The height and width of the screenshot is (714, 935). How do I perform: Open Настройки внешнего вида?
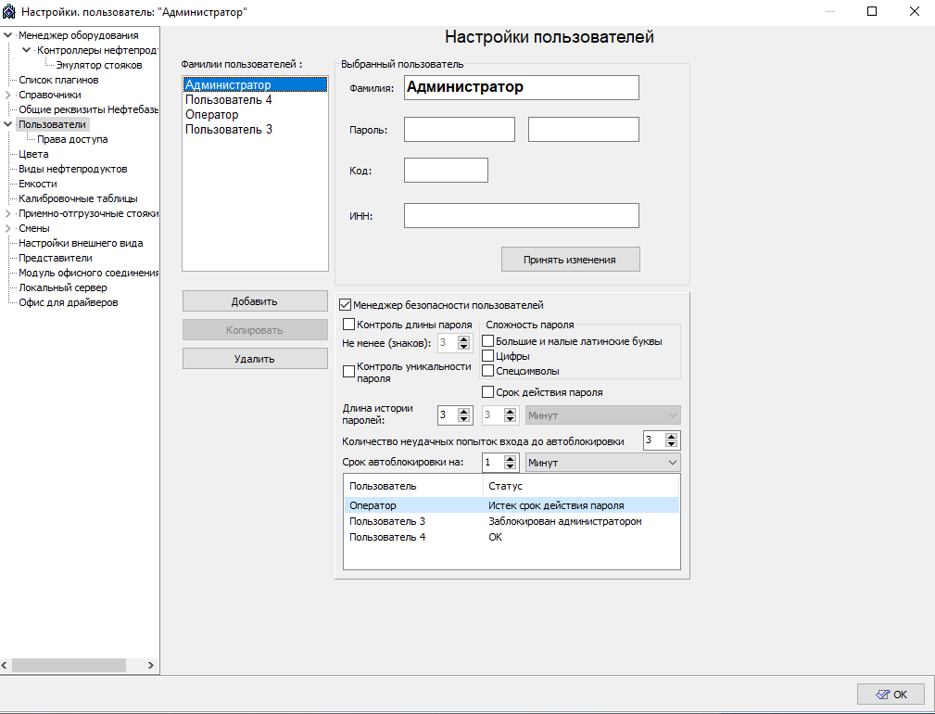point(81,243)
